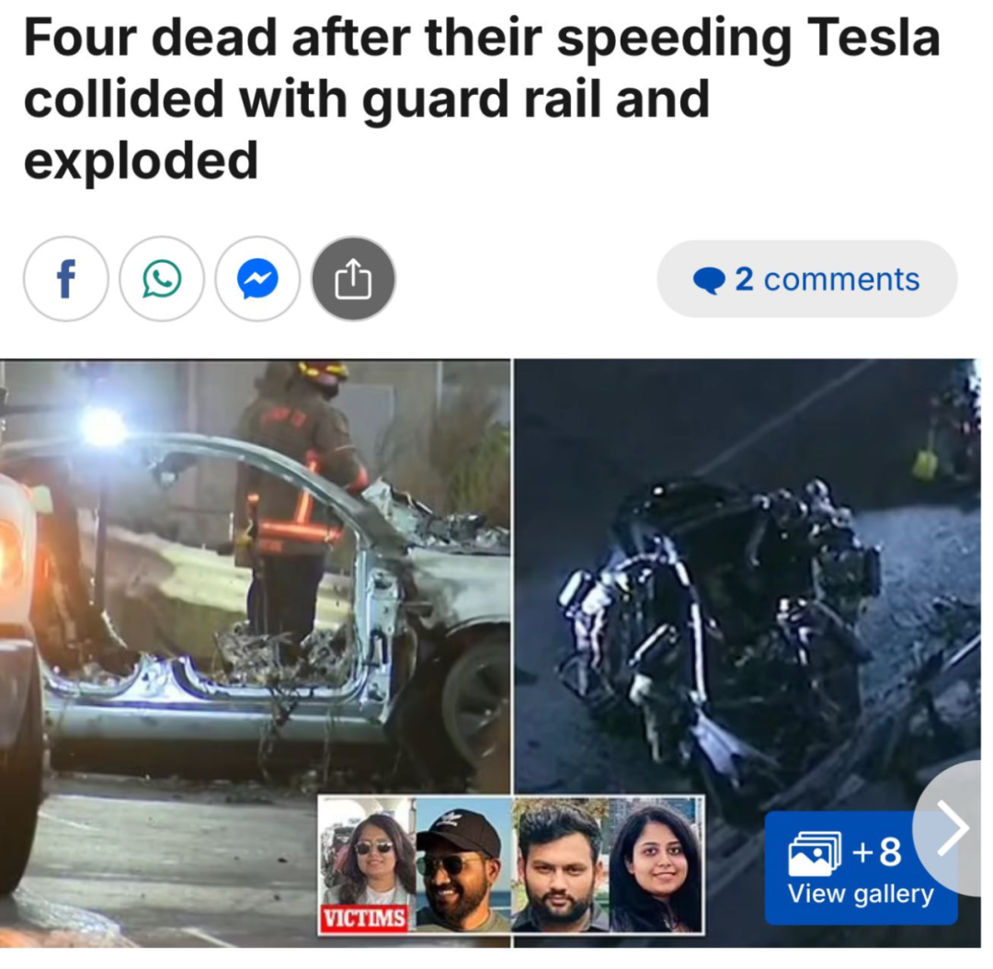Share the article on Facebook

click(66, 279)
